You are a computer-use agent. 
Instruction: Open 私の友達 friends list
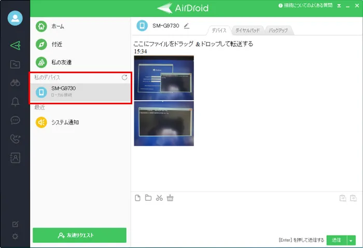tap(80, 62)
